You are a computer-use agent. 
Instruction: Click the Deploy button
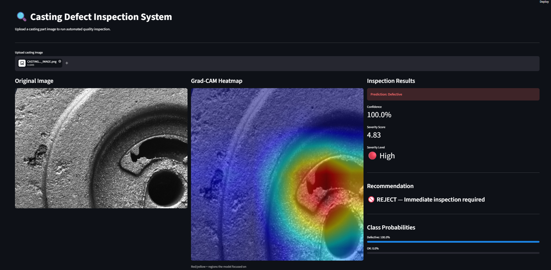coord(544,2)
